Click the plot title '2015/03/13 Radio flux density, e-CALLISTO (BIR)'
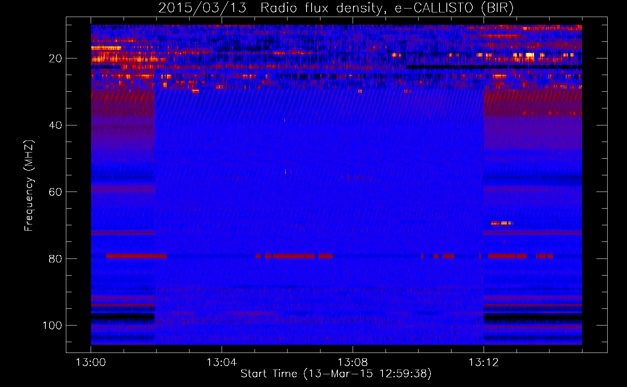This screenshot has height=387, width=627. tap(336, 8)
